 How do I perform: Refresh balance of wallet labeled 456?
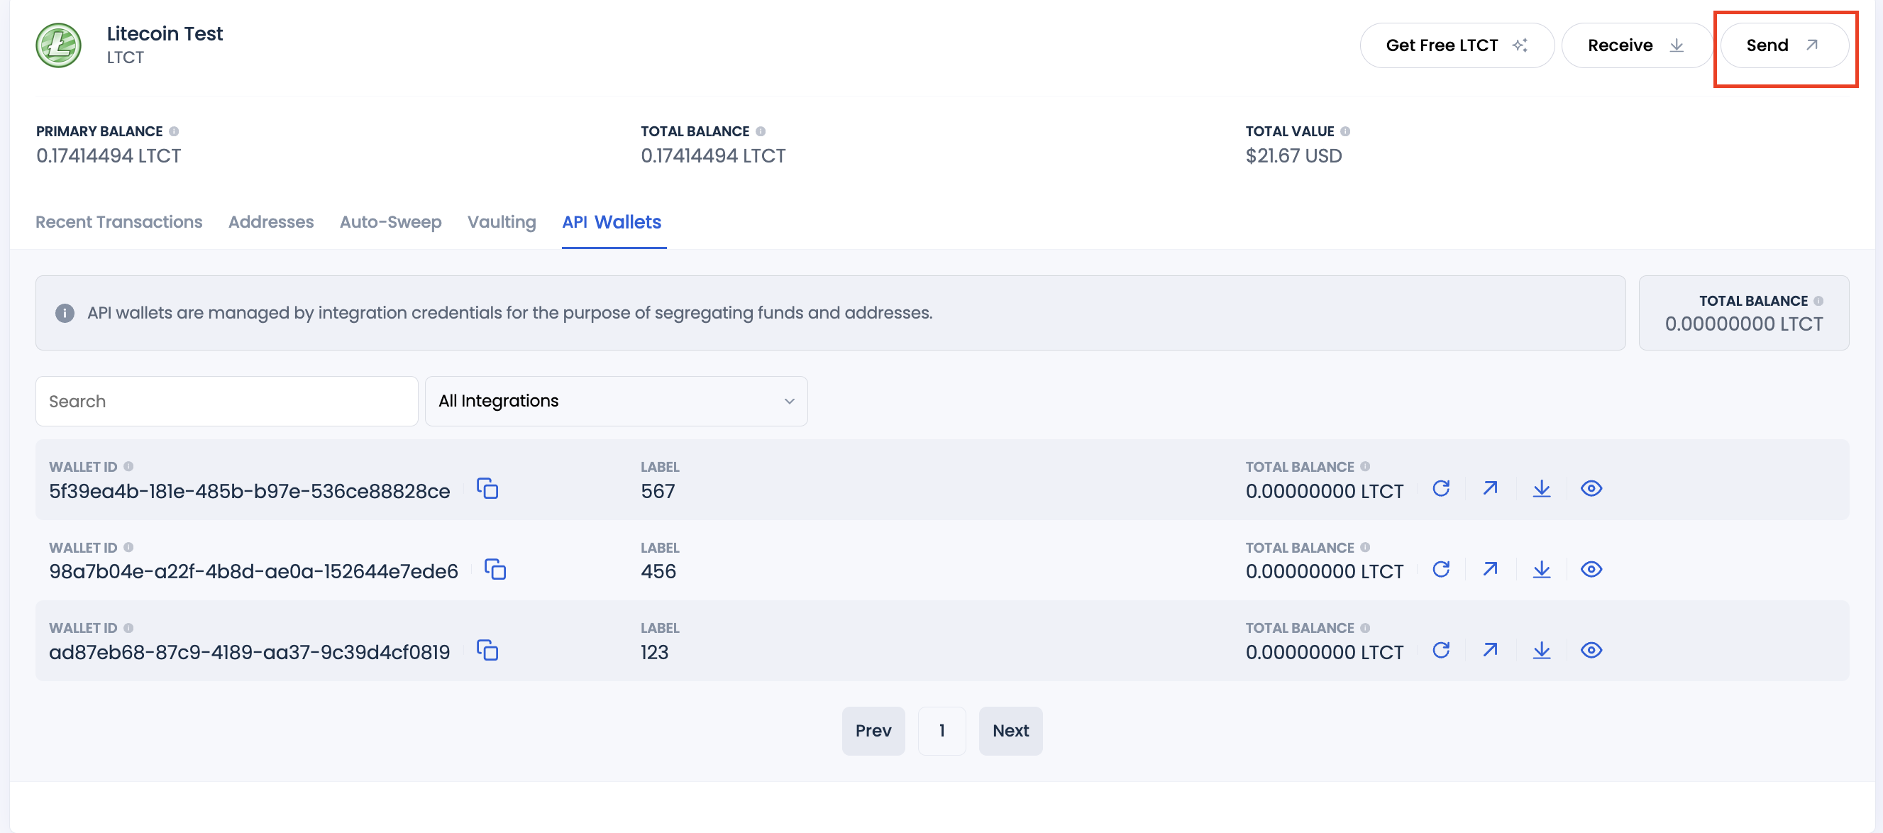tap(1441, 570)
